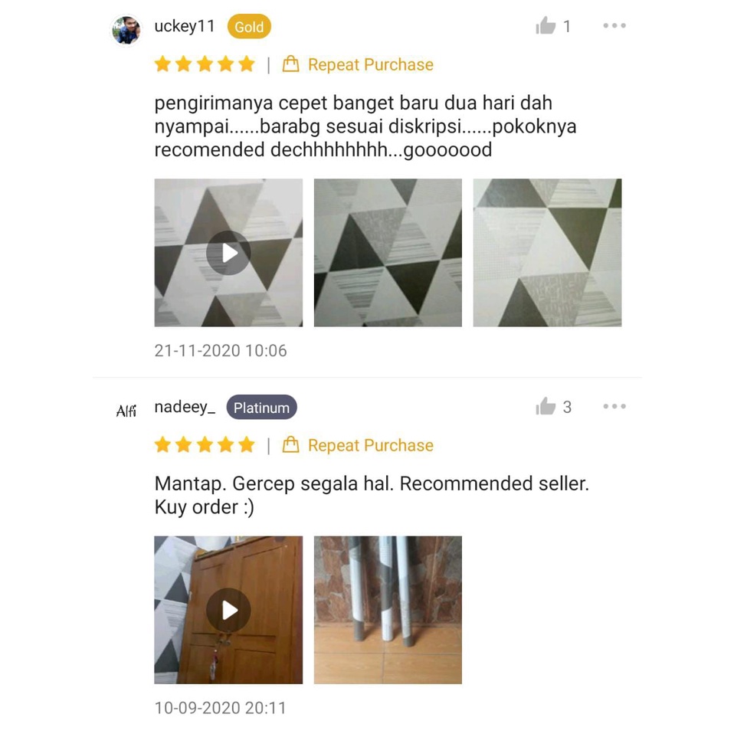Open the third wallpaper photo from uckey11

pos(547,253)
